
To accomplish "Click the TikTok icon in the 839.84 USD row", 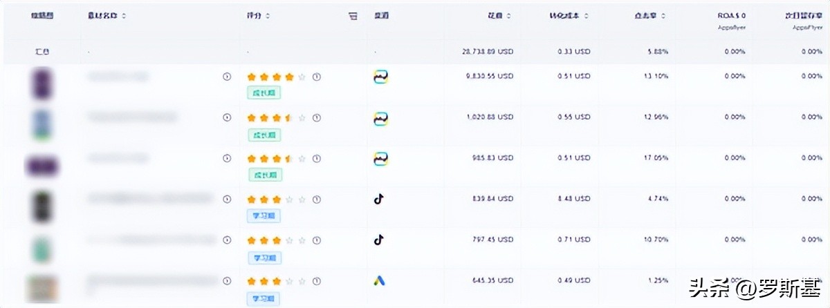I will click(378, 200).
